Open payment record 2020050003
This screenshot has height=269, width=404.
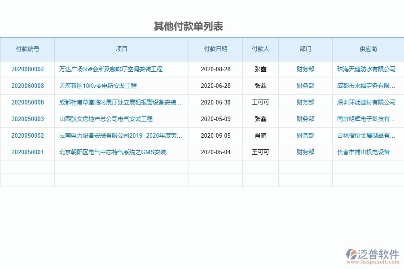(27, 119)
